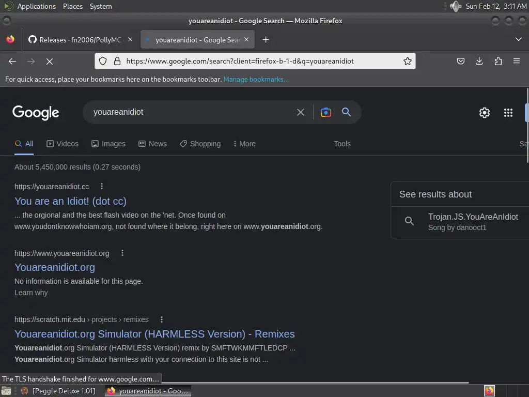Click the volume speaker icon
Image resolution: width=529 pixels, height=397 pixels.
[456, 6]
